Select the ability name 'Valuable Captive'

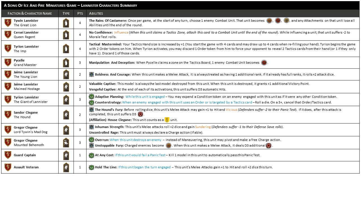tap(103, 84)
